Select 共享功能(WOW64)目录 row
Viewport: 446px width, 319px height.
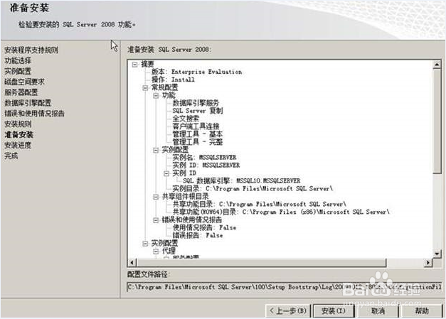[281, 212]
